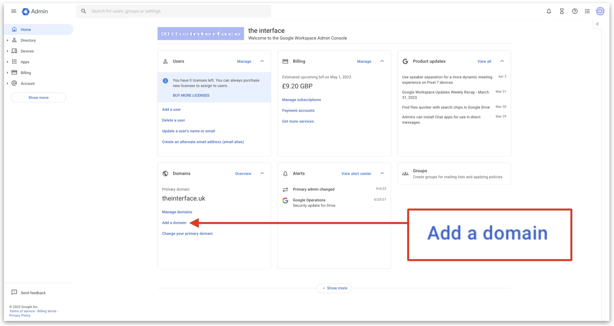Screen dimensions: 614x326
Task: Expand the Directory tree arrow
Action: coord(8,40)
